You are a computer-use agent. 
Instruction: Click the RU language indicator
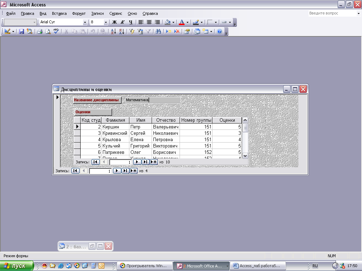coord(315,266)
